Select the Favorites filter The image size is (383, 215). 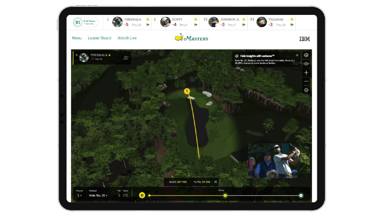click(89, 24)
